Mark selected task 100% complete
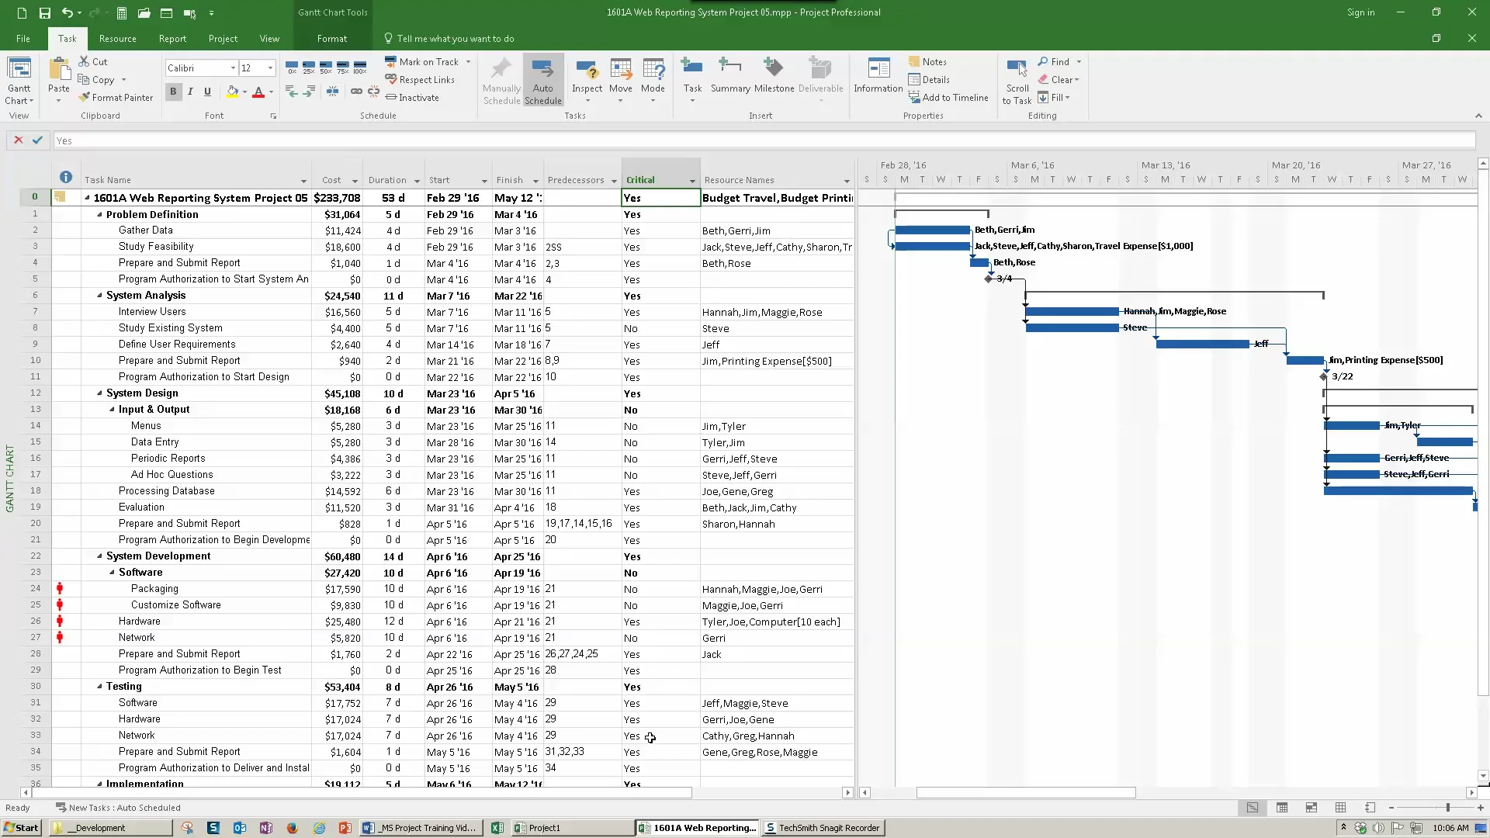Viewport: 1490px width, 838px height. 360,68
